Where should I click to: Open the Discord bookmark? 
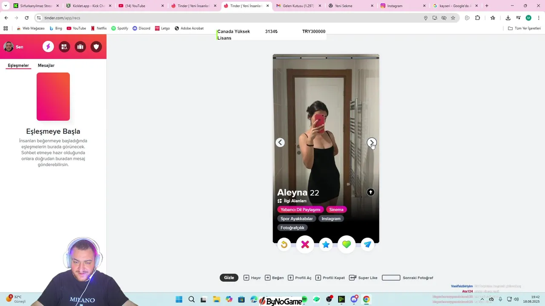click(x=141, y=28)
